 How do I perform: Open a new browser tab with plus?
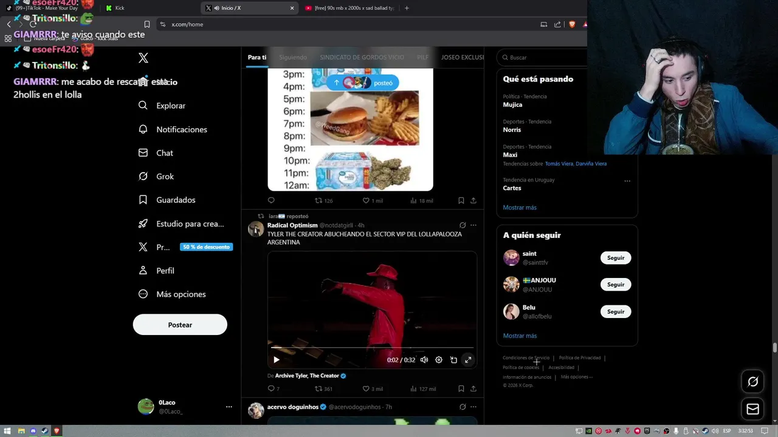point(407,8)
